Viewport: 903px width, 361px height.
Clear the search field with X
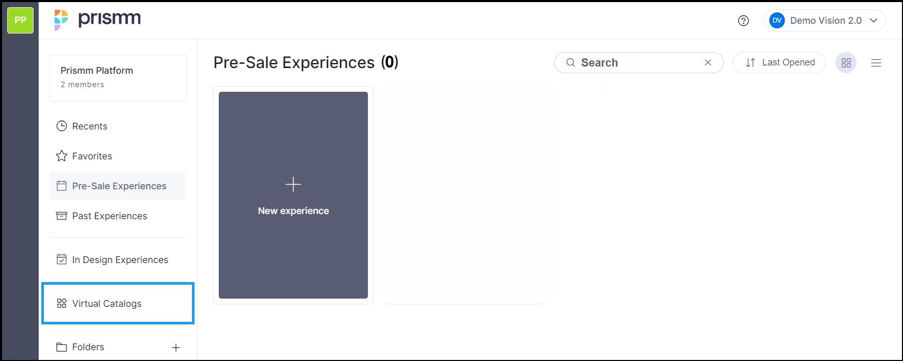pos(708,62)
